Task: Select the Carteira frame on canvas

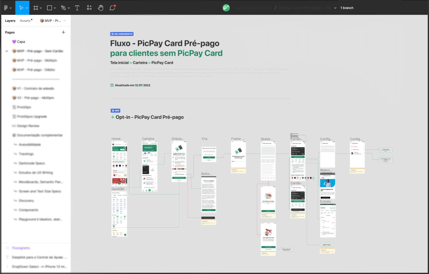Action: click(x=150, y=166)
